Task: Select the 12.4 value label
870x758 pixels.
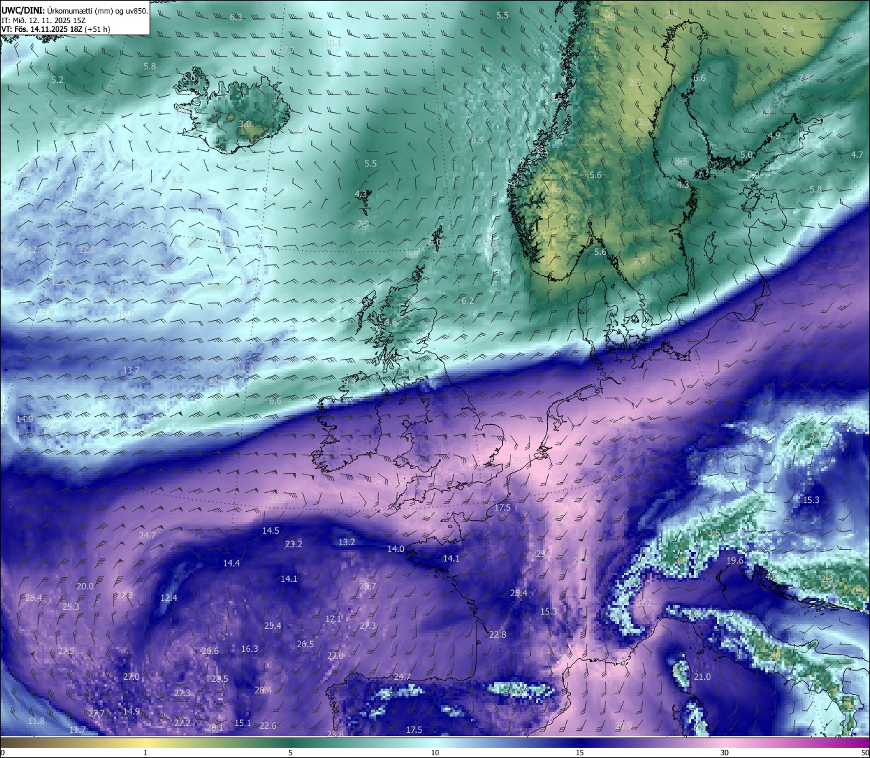Action: (x=169, y=598)
